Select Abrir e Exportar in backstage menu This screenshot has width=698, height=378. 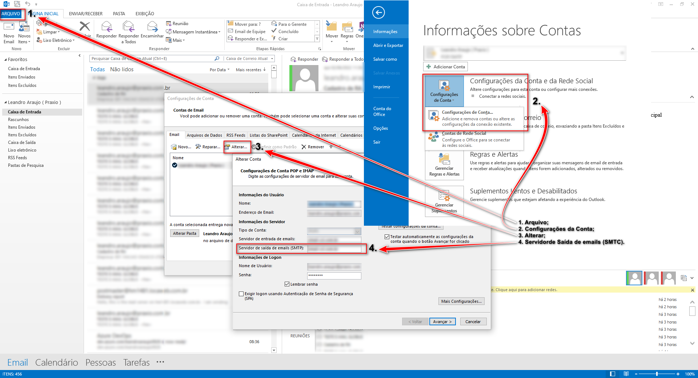point(388,45)
